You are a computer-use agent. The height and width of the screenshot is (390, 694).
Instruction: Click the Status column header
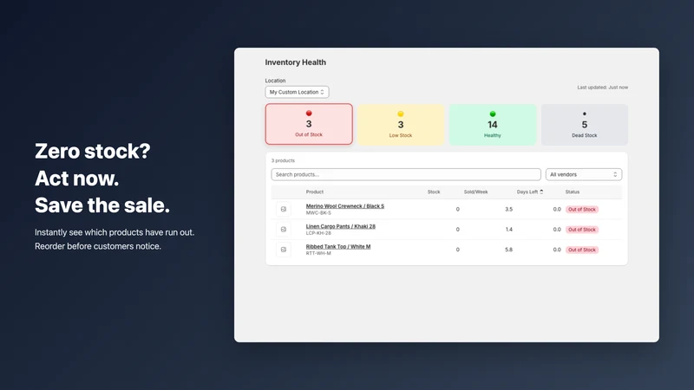(x=573, y=192)
